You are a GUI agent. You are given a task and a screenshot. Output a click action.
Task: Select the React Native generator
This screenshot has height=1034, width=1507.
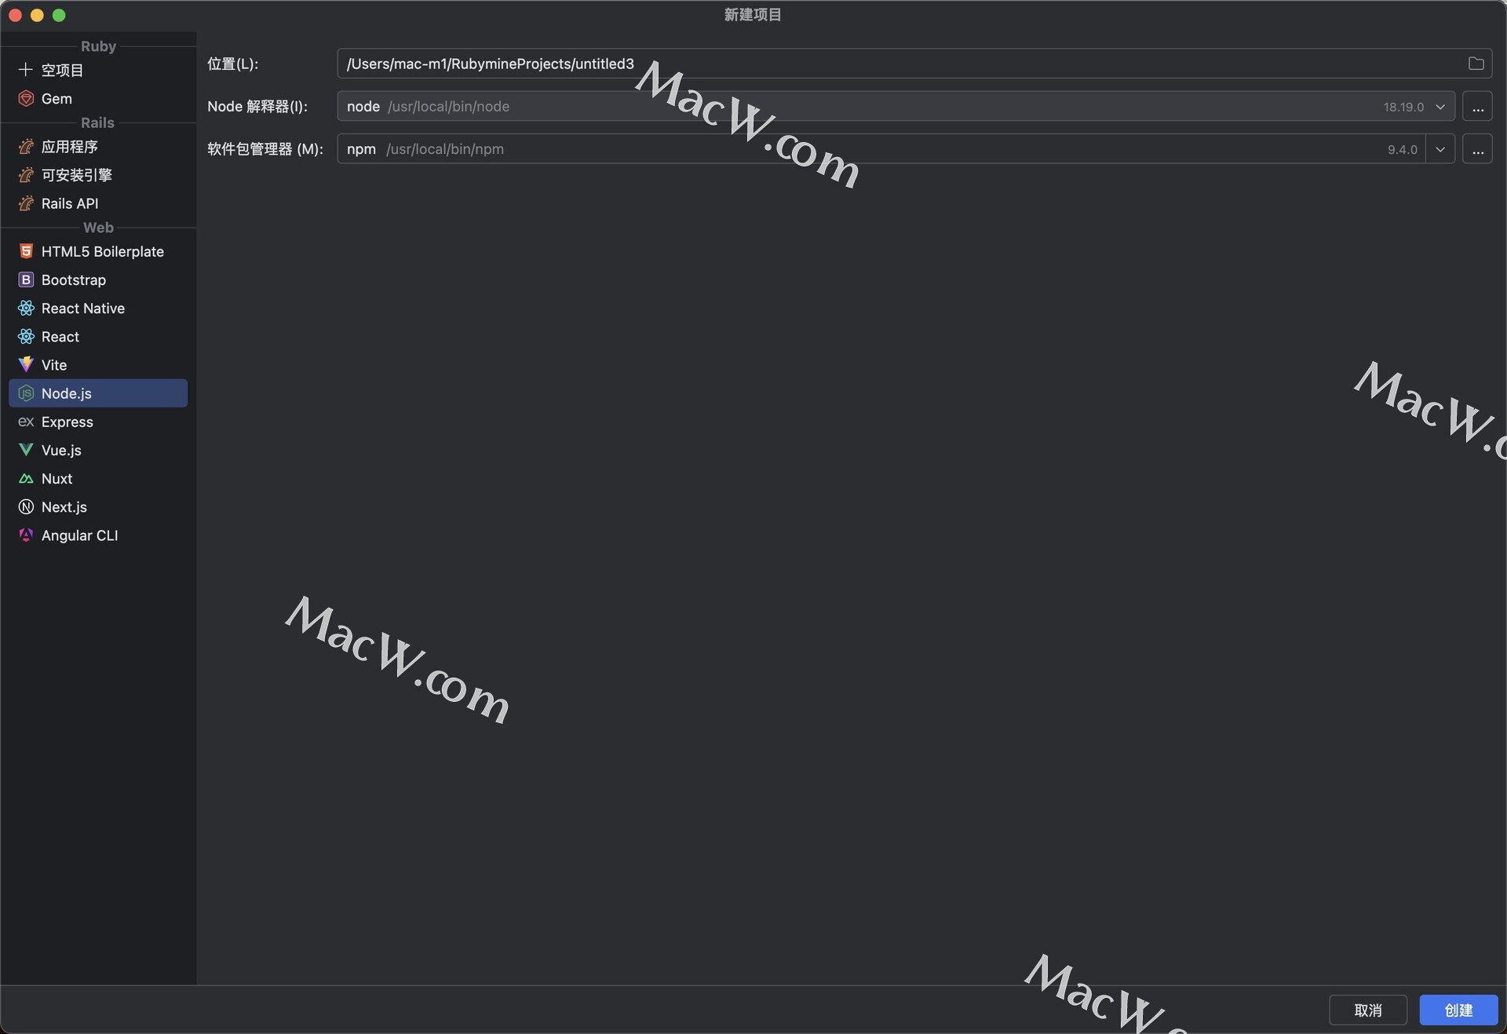(x=98, y=308)
